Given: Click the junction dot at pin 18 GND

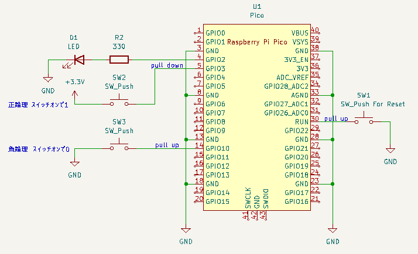Looking at the screenshot, I should coord(186,184).
